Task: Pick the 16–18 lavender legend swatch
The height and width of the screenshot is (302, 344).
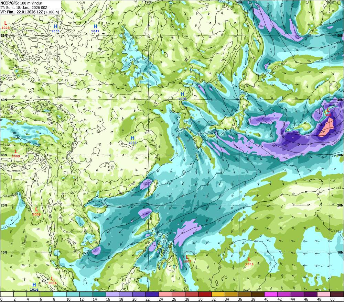Action: 112,294
